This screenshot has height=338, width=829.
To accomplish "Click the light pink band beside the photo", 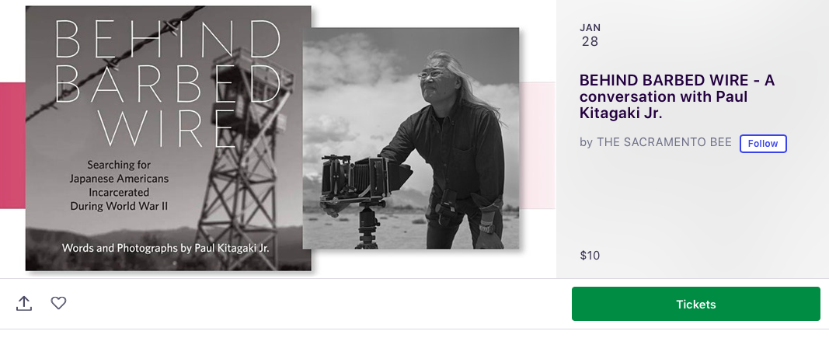I will click(537, 145).
